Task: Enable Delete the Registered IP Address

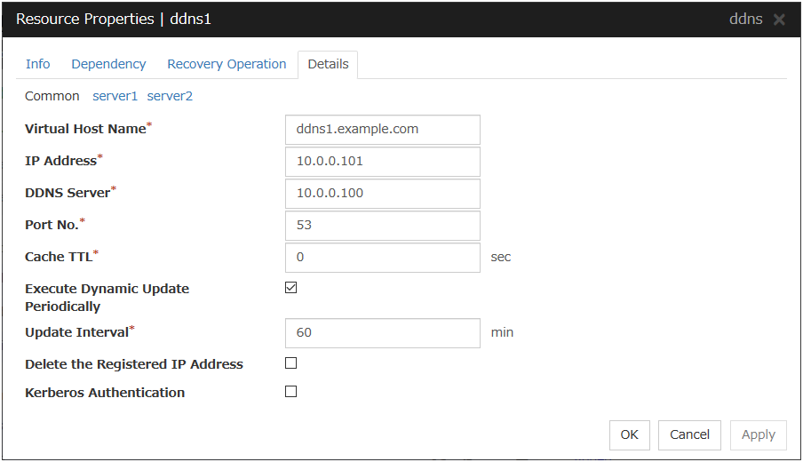Action: (x=291, y=363)
